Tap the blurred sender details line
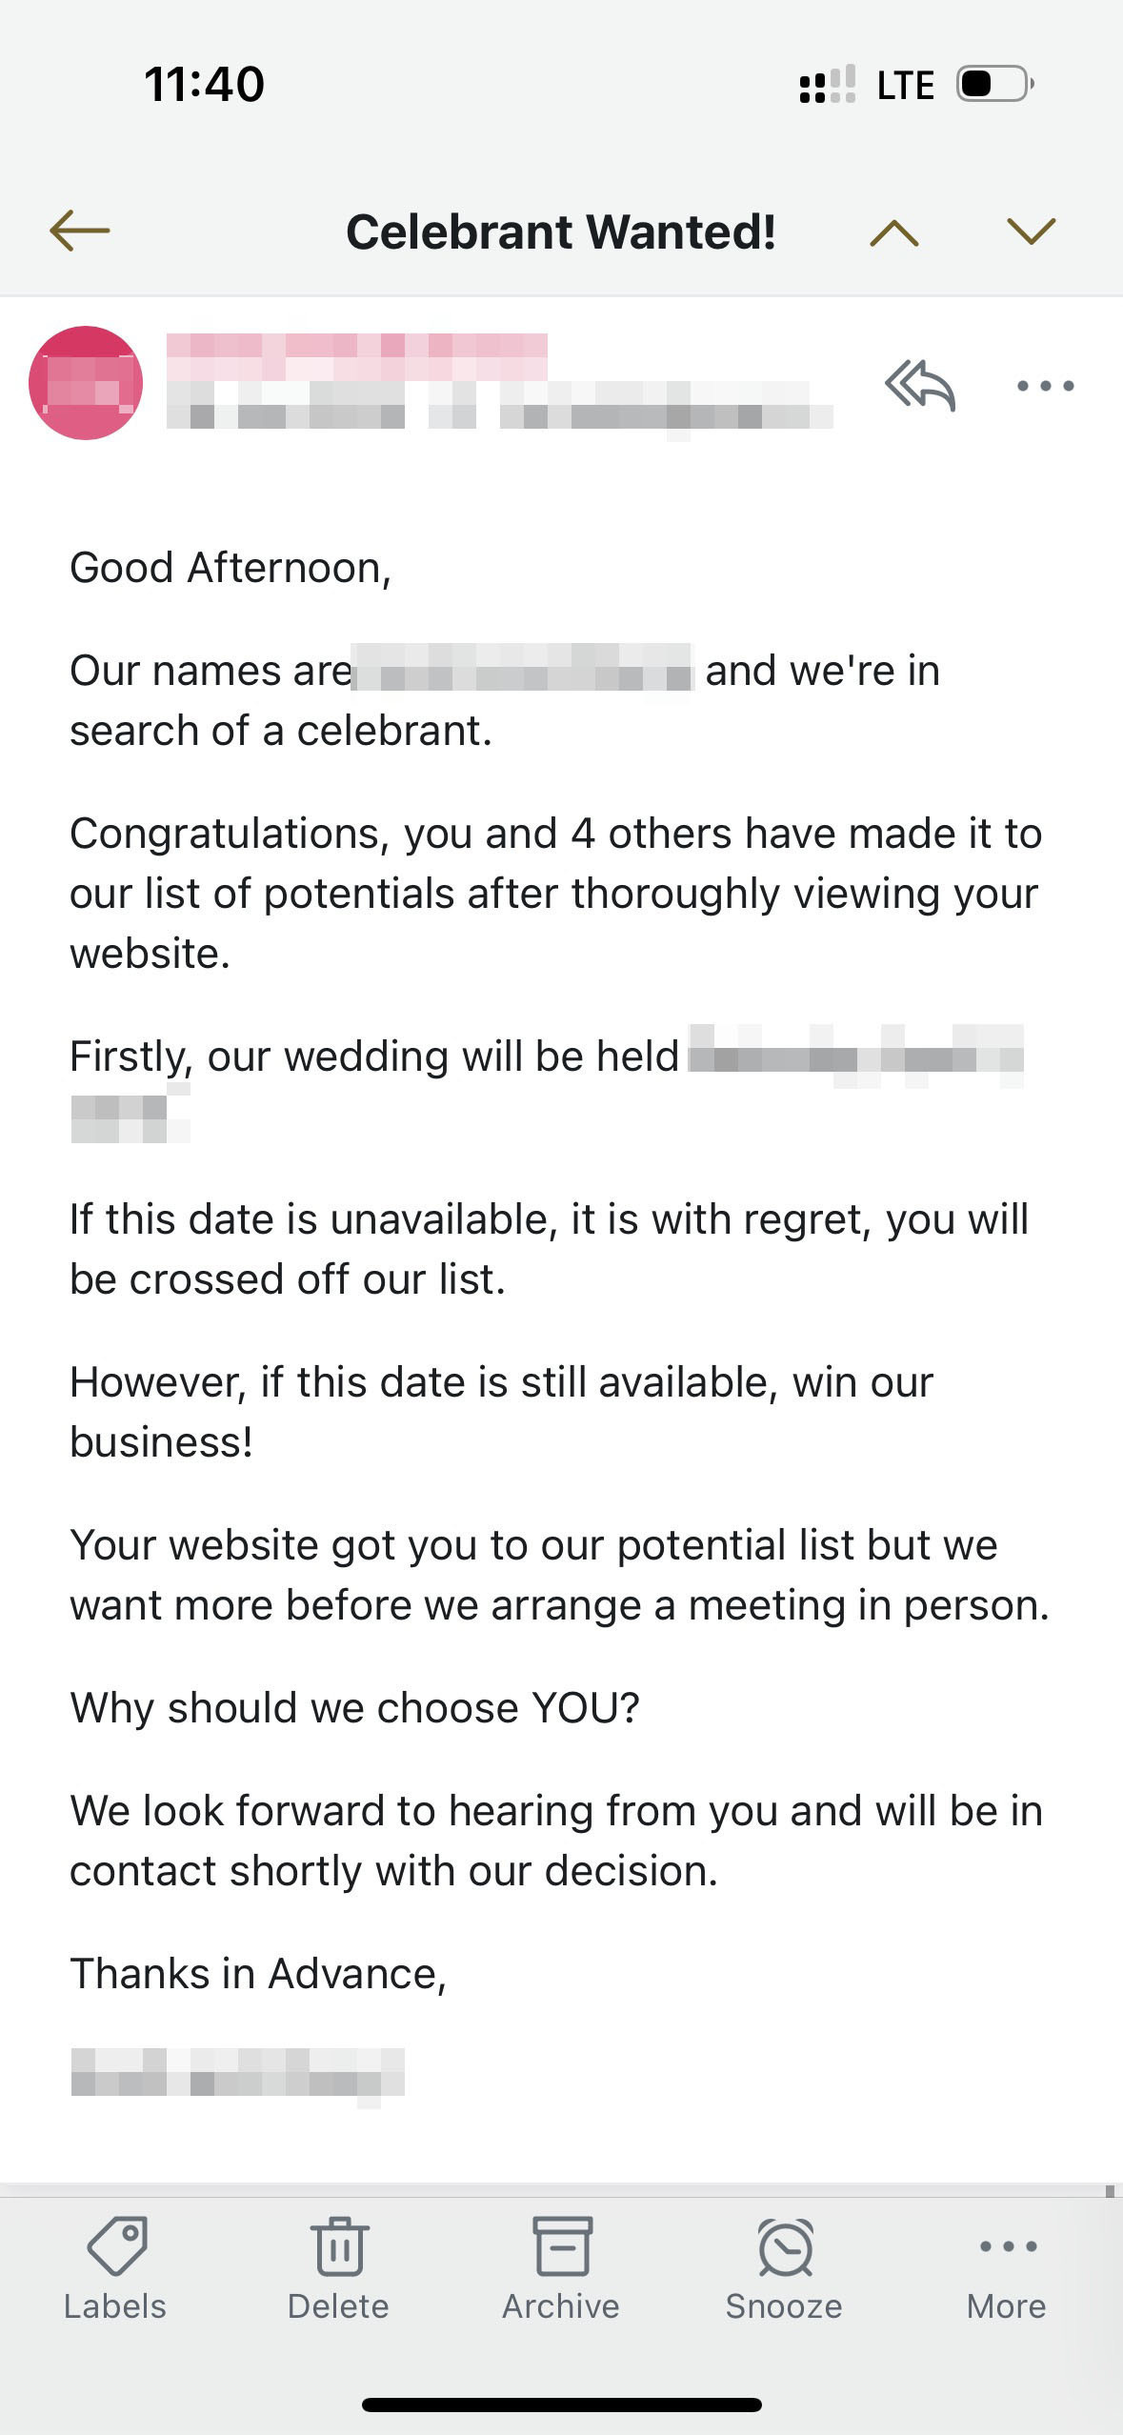 point(498,407)
